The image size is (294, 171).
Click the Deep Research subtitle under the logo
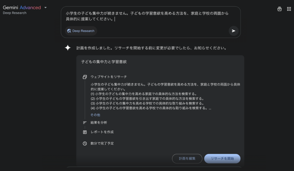[15, 13]
